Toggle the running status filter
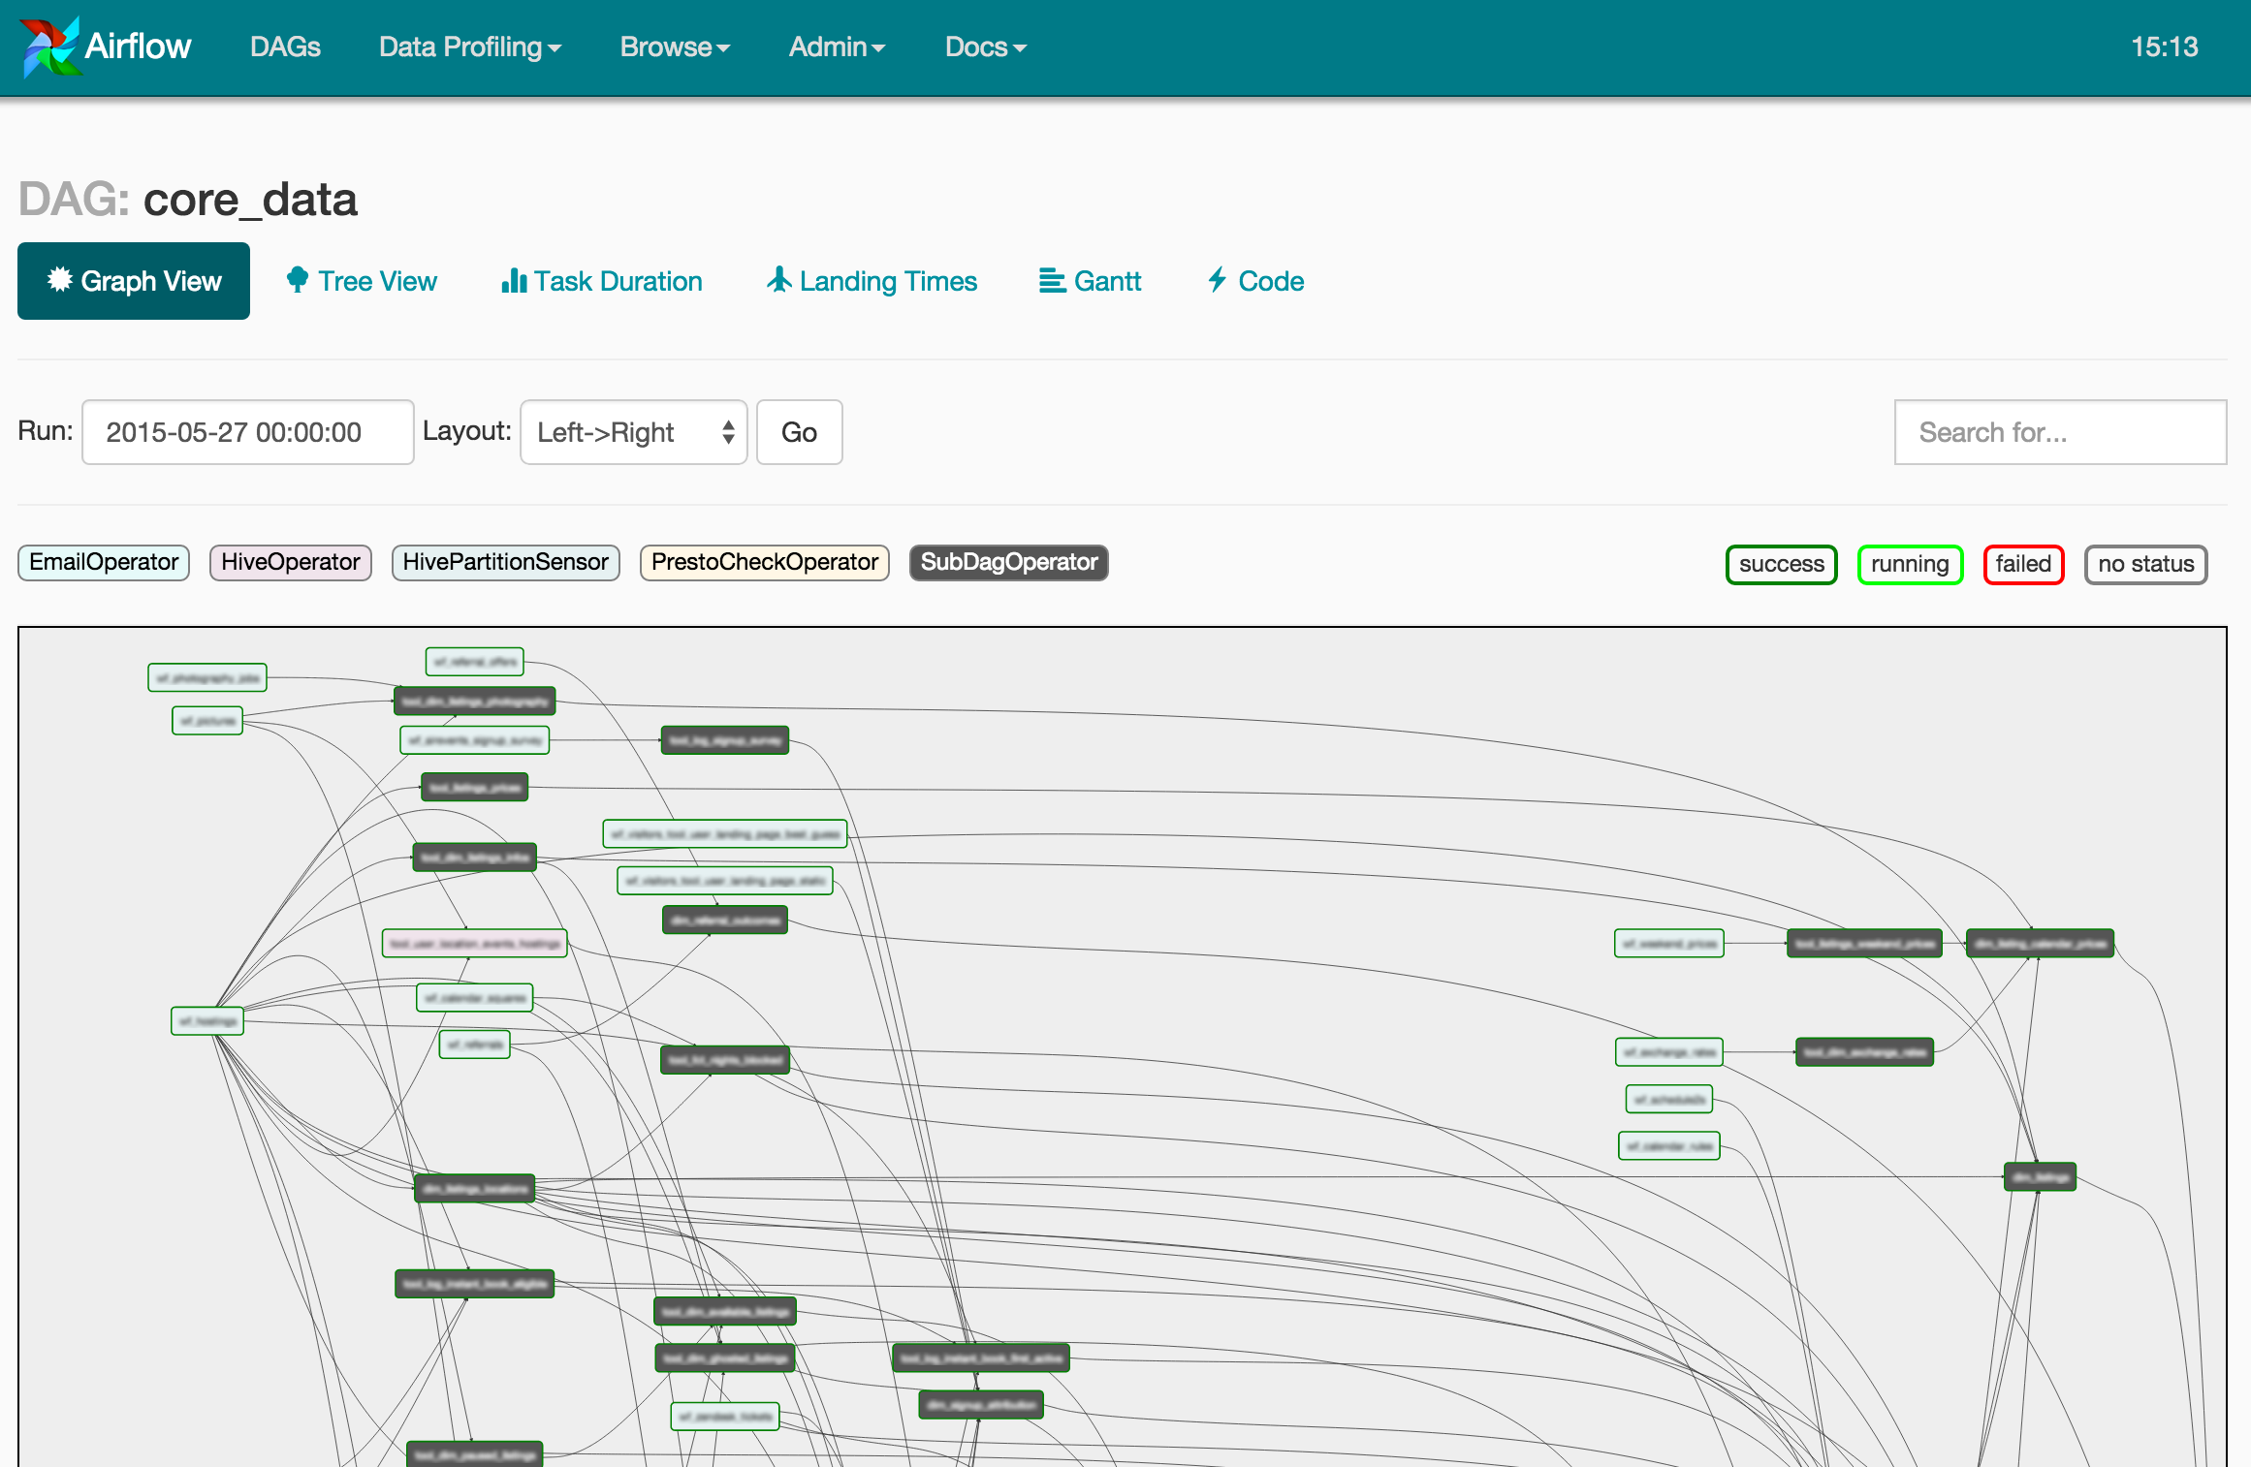The height and width of the screenshot is (1467, 2251). coord(1909,564)
